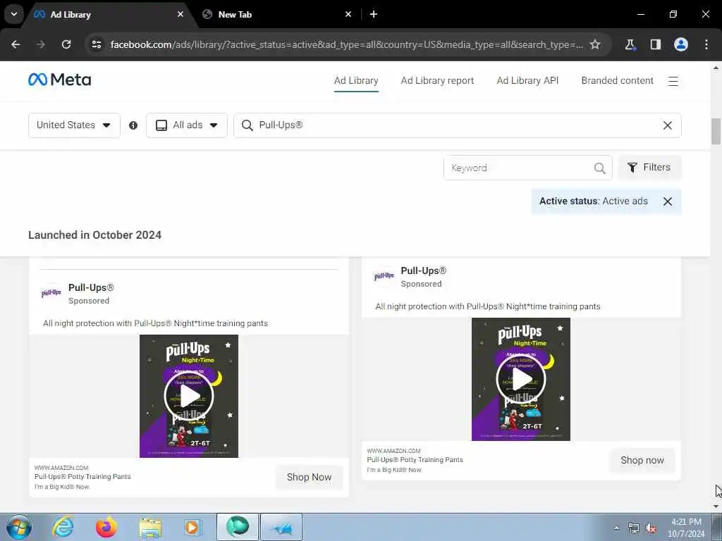
Task: Go back with the browser back arrow
Action: tap(16, 44)
